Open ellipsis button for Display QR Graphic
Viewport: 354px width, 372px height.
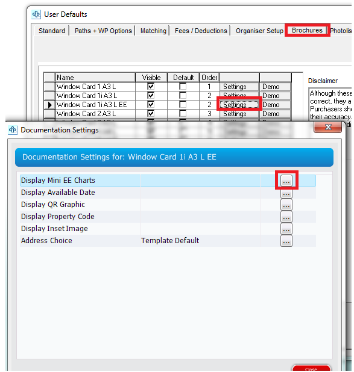[x=286, y=205]
